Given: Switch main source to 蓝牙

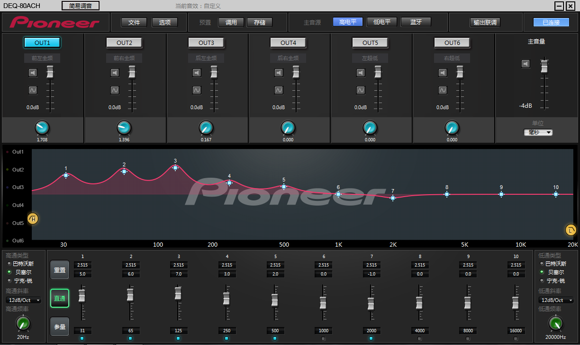Looking at the screenshot, I should (x=416, y=22).
